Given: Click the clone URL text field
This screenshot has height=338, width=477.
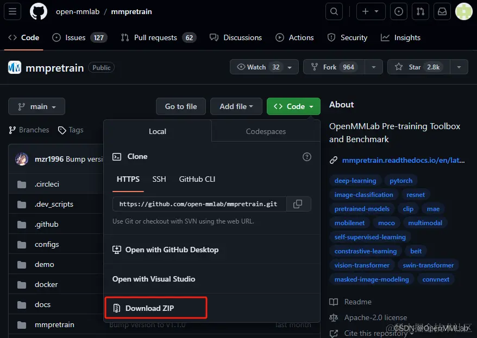Looking at the screenshot, I should 199,204.
